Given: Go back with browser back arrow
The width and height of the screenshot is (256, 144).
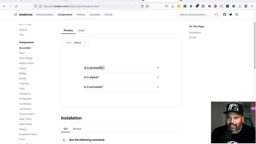Looking at the screenshot, I should (4, 6).
